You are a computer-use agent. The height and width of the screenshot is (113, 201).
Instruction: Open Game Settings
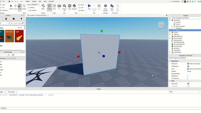(106, 8)
